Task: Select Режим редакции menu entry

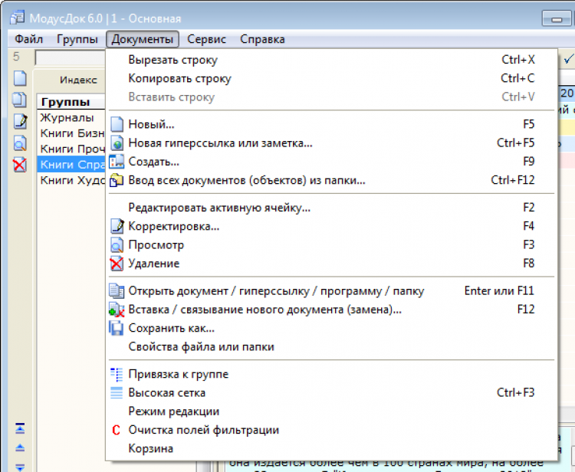Action: point(331,411)
